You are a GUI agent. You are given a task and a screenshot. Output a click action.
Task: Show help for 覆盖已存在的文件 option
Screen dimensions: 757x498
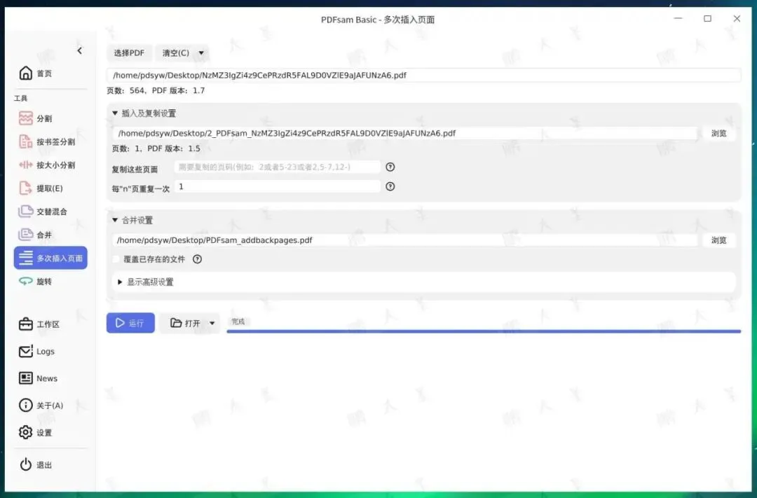[197, 259]
